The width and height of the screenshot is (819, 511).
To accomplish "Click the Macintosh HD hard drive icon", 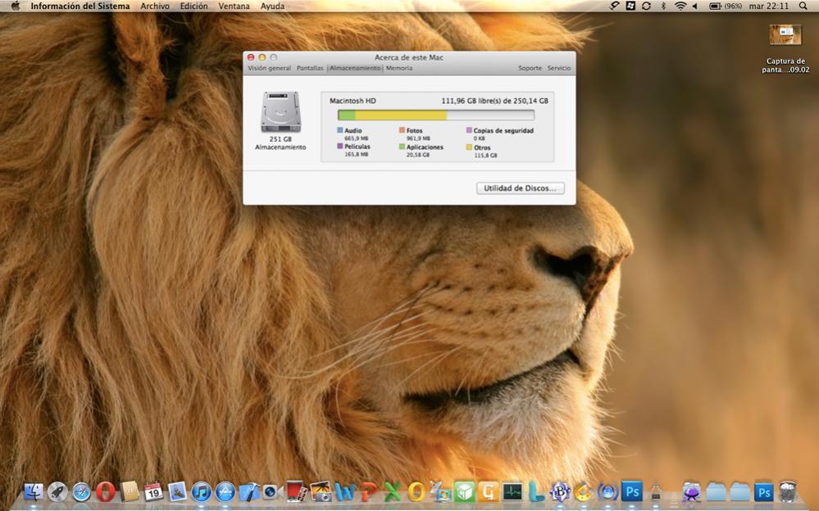I will (x=280, y=113).
